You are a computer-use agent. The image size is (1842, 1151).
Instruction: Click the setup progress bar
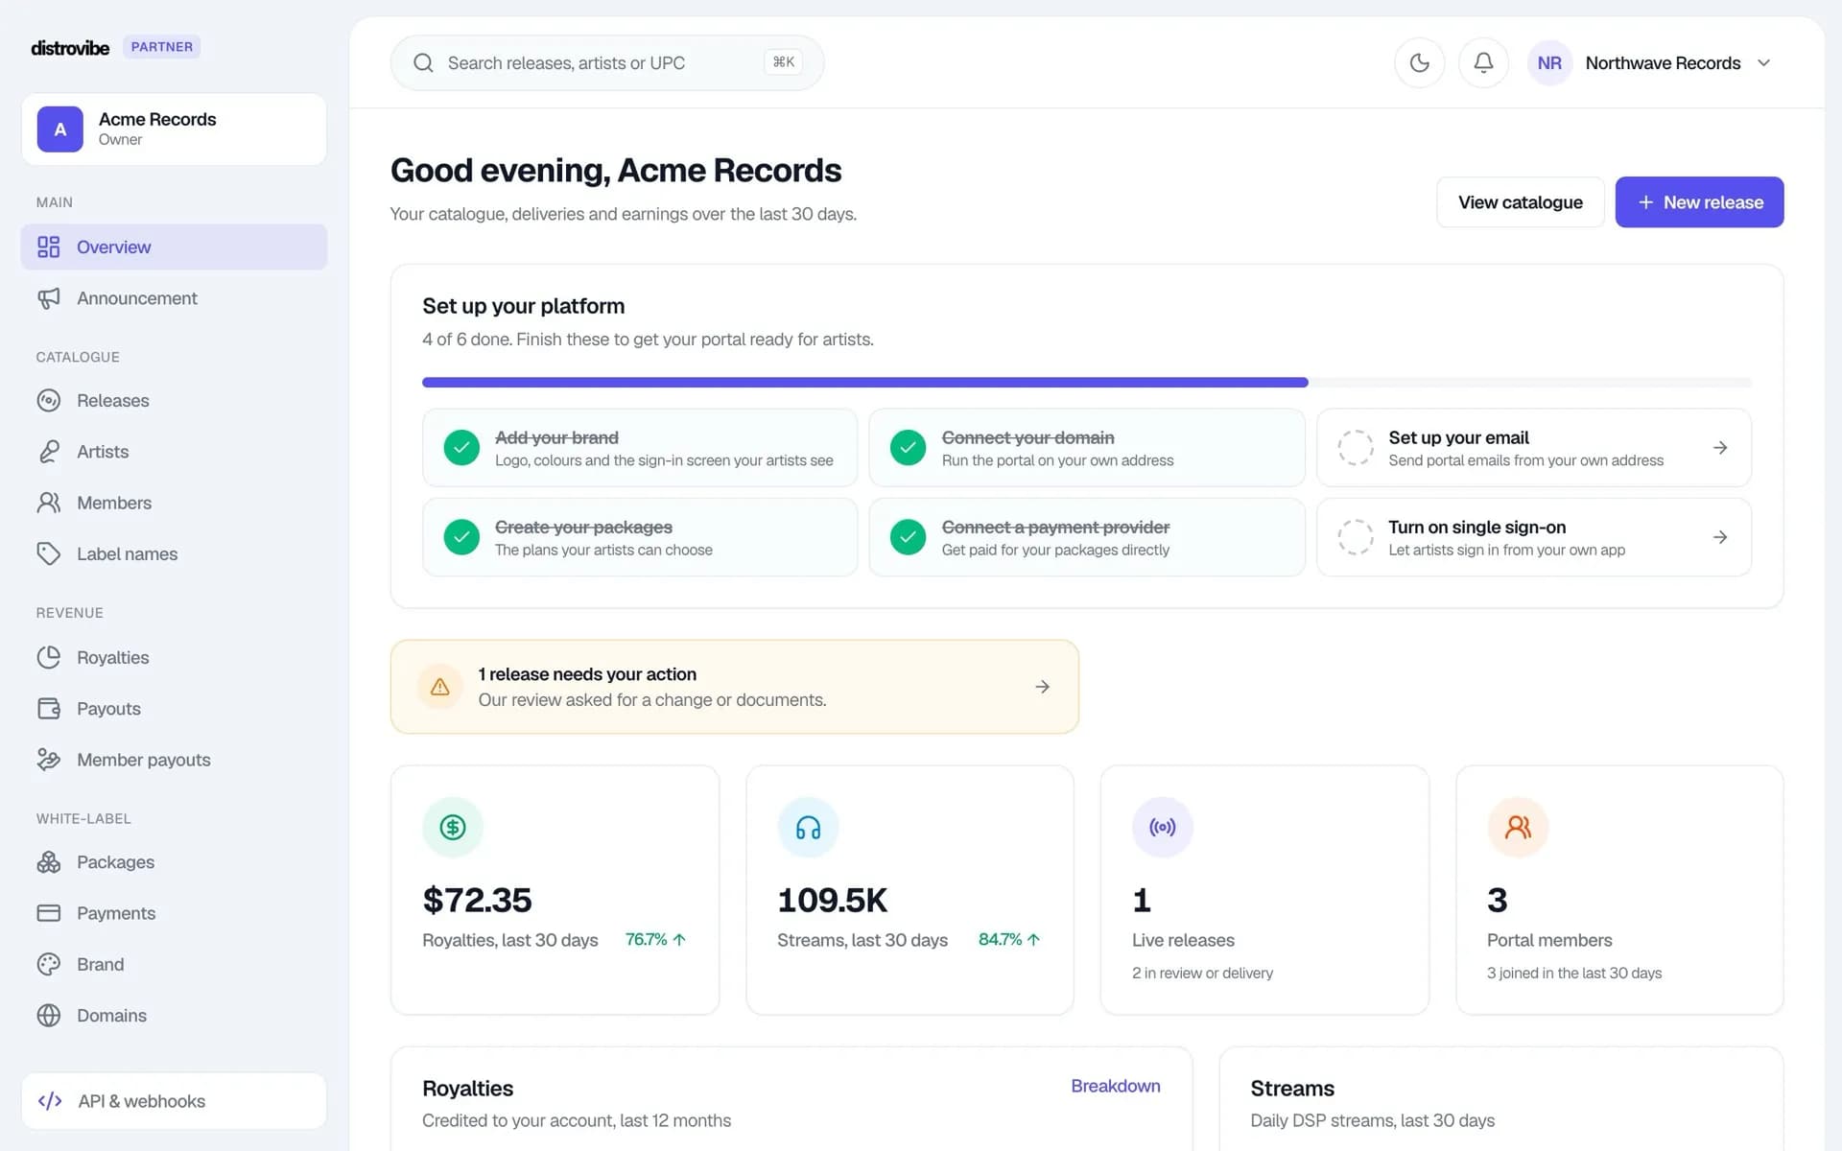click(x=1086, y=383)
